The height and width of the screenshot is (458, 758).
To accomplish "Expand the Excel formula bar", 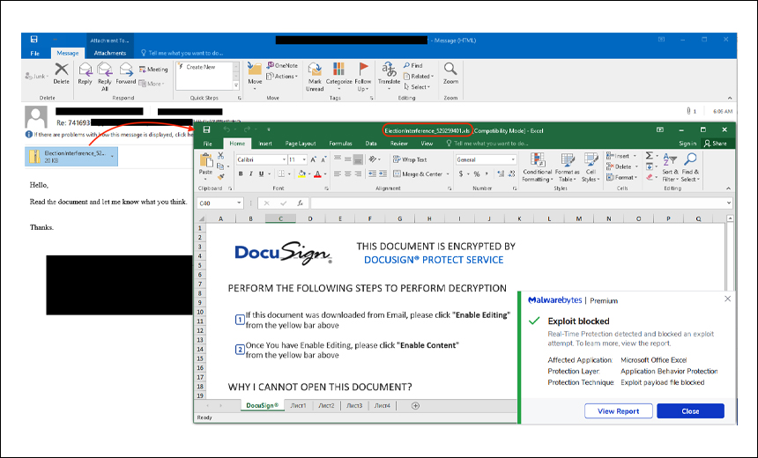I will click(x=729, y=203).
